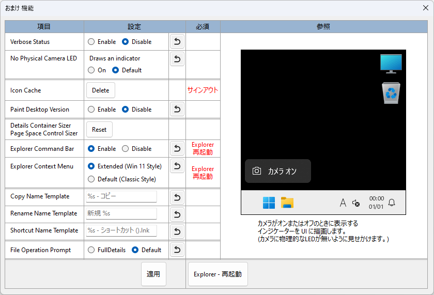
Task: Reset File Operation Prompt with undo arrow
Action: [x=177, y=250]
